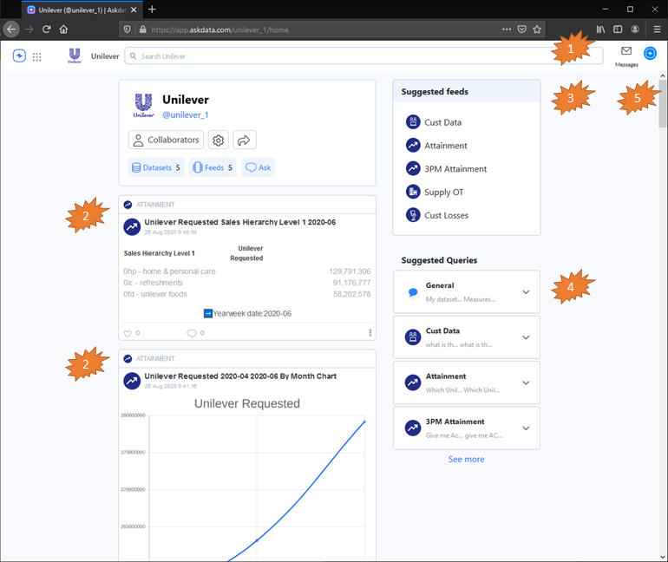
Task: Click the Firefox account icon
Action: click(x=635, y=29)
